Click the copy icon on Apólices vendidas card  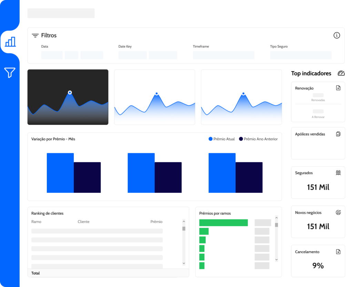point(338,134)
